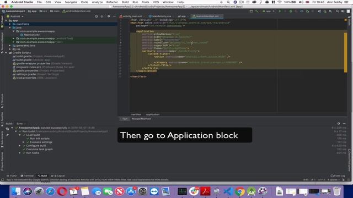Viewport: 353px width, 198px height.
Task: Open the TODO tool window button
Action: click(x=12, y=176)
